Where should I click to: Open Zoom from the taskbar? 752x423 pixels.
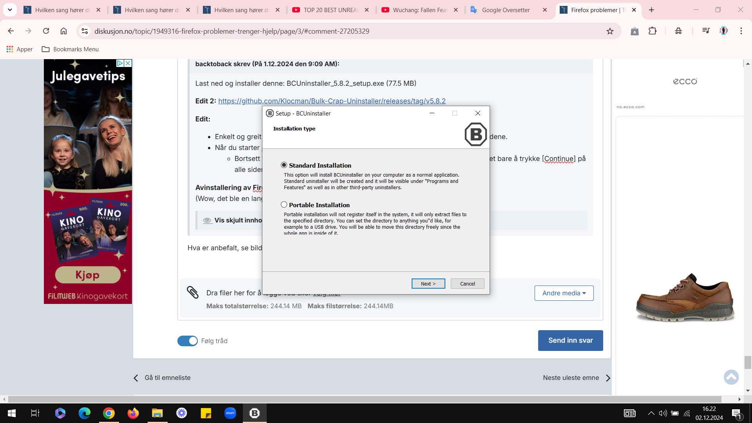(x=230, y=413)
